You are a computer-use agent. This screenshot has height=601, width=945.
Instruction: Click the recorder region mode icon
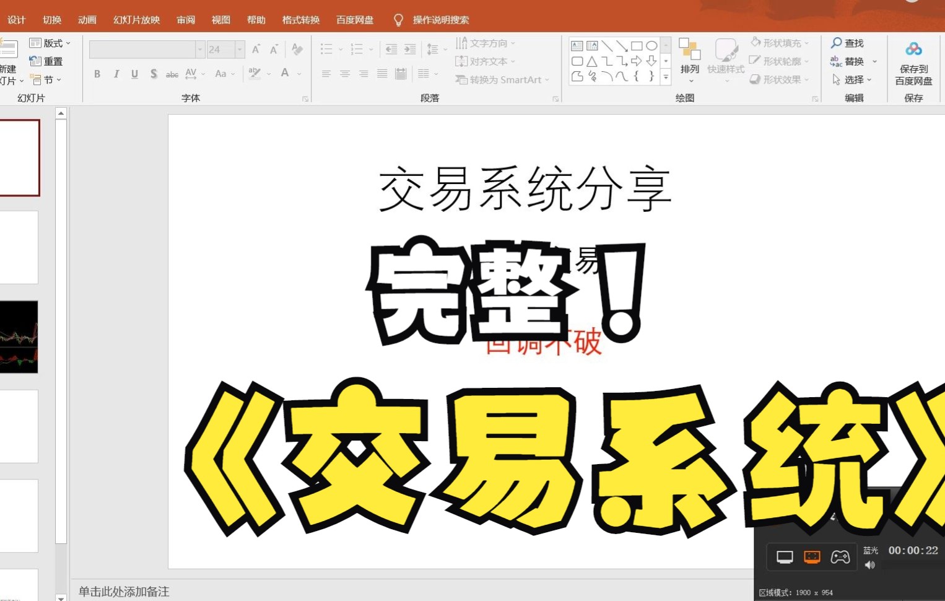(812, 557)
